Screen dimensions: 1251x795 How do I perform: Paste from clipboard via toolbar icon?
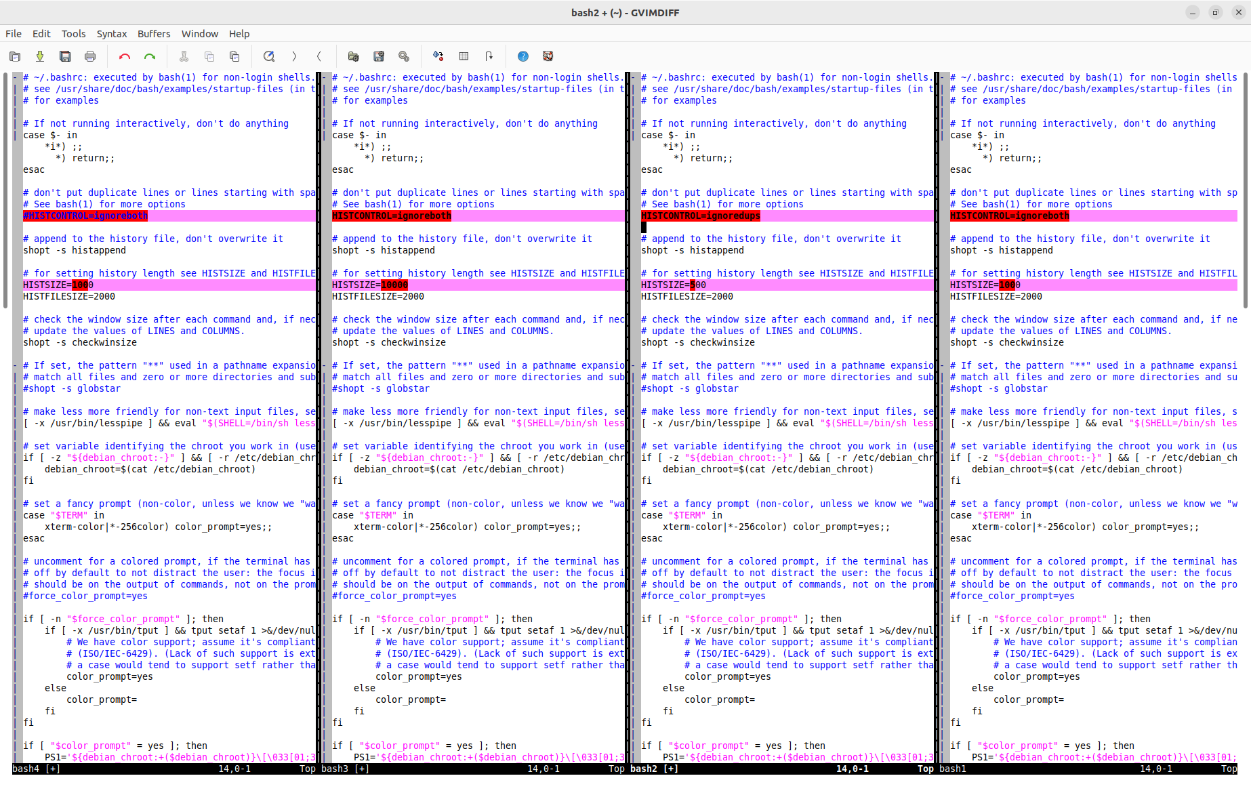click(234, 56)
